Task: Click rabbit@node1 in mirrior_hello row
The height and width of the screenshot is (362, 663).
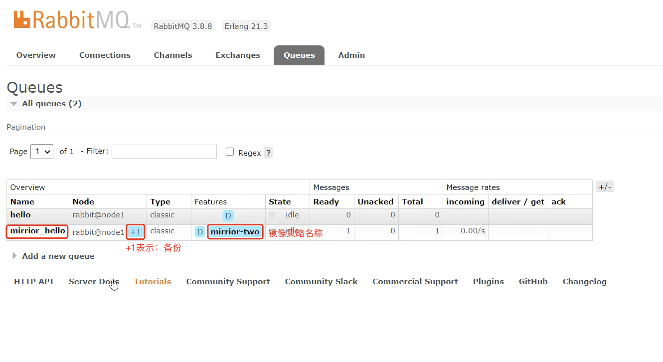Action: pos(99,232)
